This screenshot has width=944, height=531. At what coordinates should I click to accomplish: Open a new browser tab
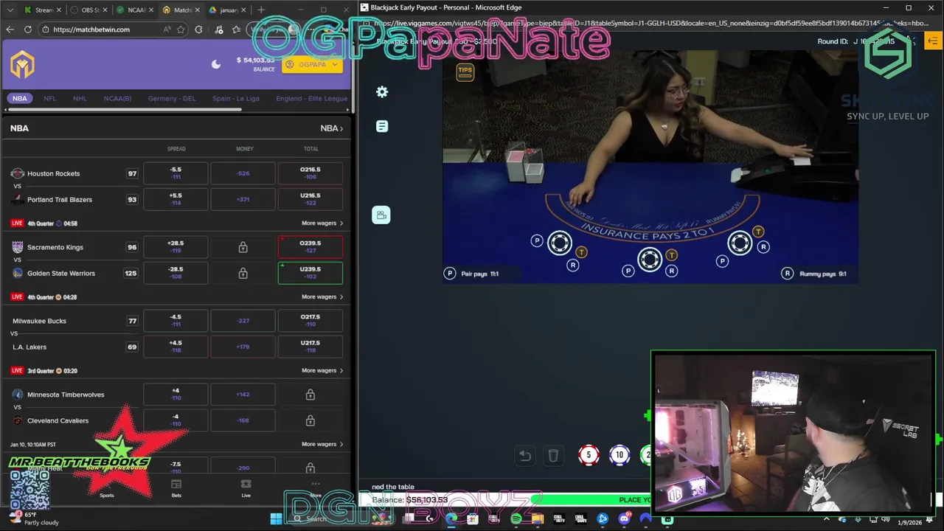261,10
